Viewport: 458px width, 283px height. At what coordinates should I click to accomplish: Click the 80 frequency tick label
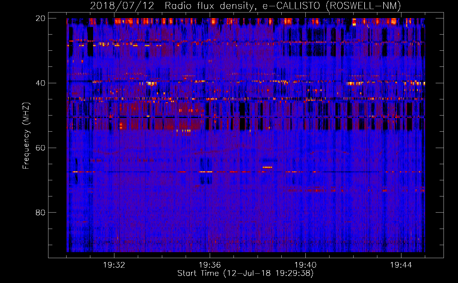pyautogui.click(x=40, y=213)
